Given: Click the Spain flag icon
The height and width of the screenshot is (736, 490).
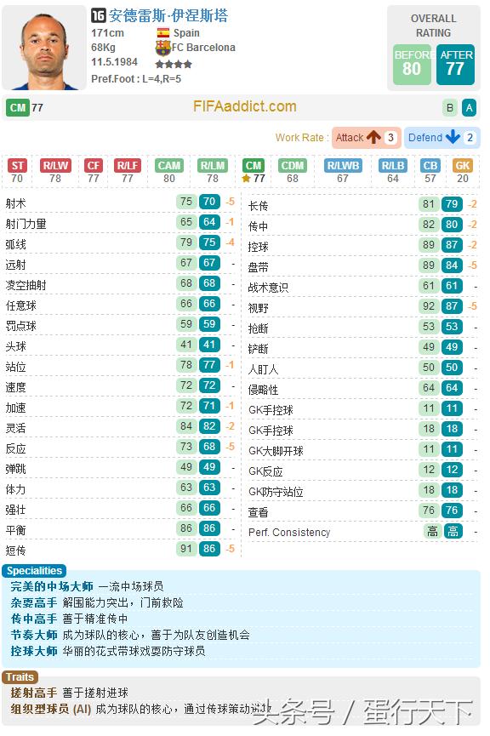Looking at the screenshot, I should coord(163,33).
